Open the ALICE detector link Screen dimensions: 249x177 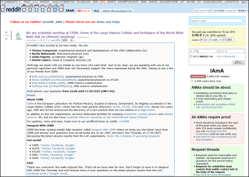116,107
